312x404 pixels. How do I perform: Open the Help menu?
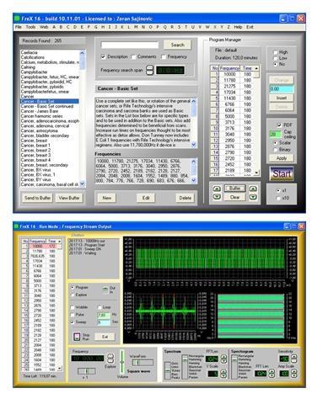(238, 27)
